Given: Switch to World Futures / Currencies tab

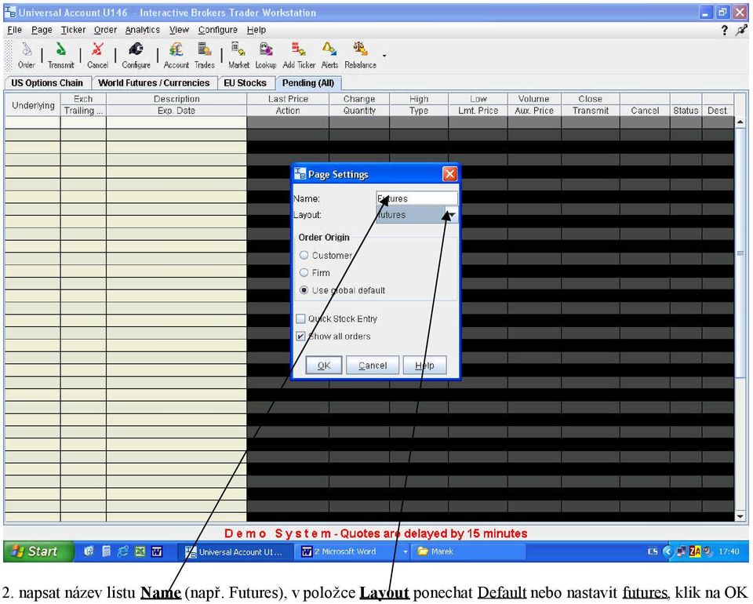Looking at the screenshot, I should pos(154,83).
